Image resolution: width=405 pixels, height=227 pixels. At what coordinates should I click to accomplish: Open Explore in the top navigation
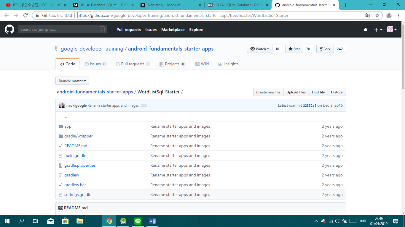click(196, 30)
